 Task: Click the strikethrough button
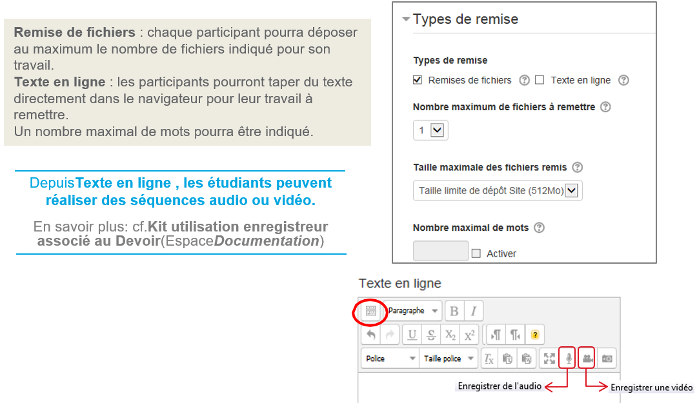431,335
